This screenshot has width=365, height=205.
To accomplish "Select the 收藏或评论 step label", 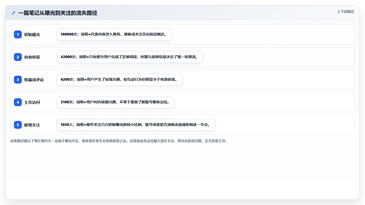I will [x=34, y=80].
